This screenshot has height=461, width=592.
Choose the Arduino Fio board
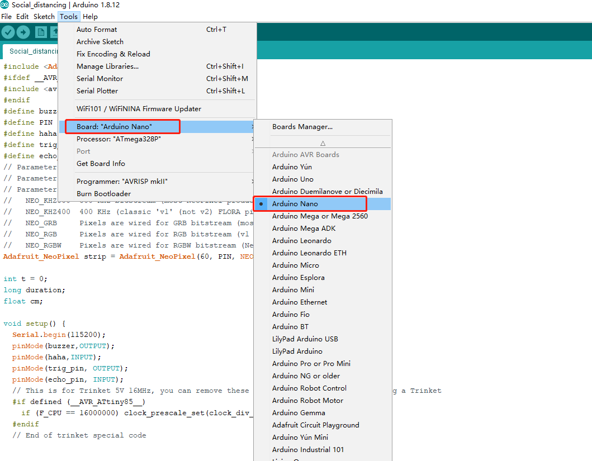pyautogui.click(x=323, y=314)
